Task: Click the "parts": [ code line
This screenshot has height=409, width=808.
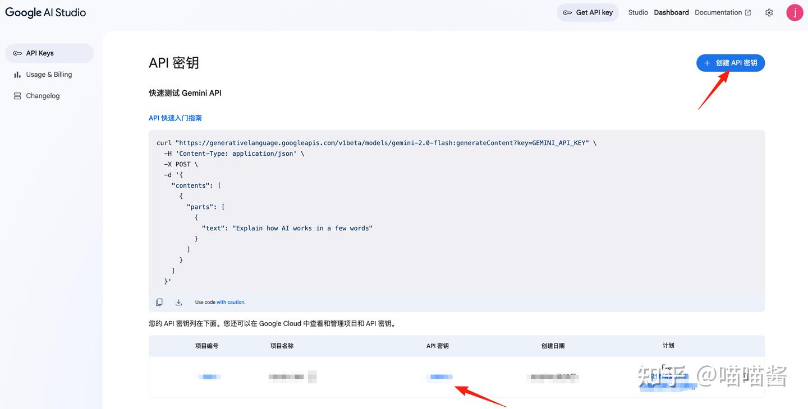Action: [205, 207]
